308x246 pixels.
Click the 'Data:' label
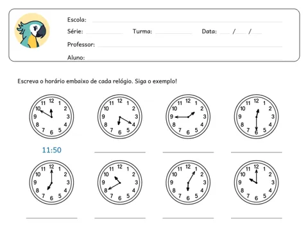[209, 31]
